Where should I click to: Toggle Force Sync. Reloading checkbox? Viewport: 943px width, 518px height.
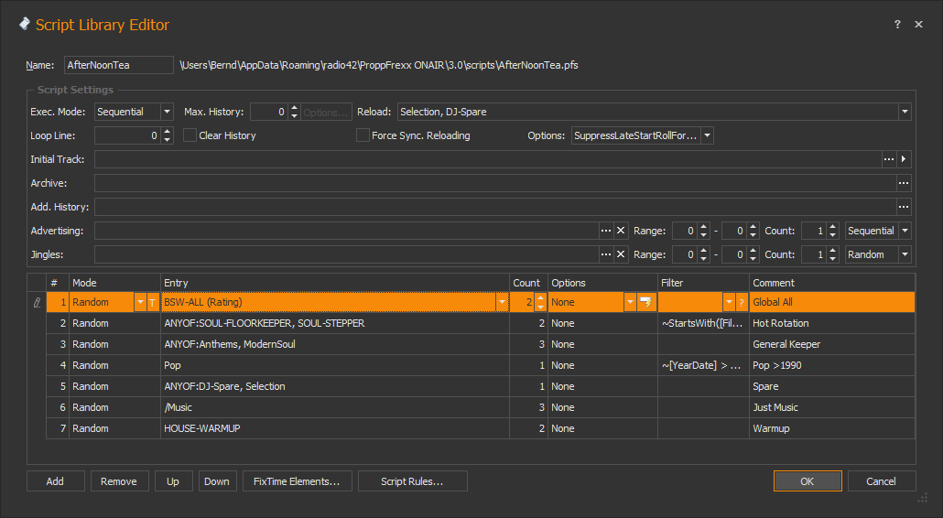(363, 135)
